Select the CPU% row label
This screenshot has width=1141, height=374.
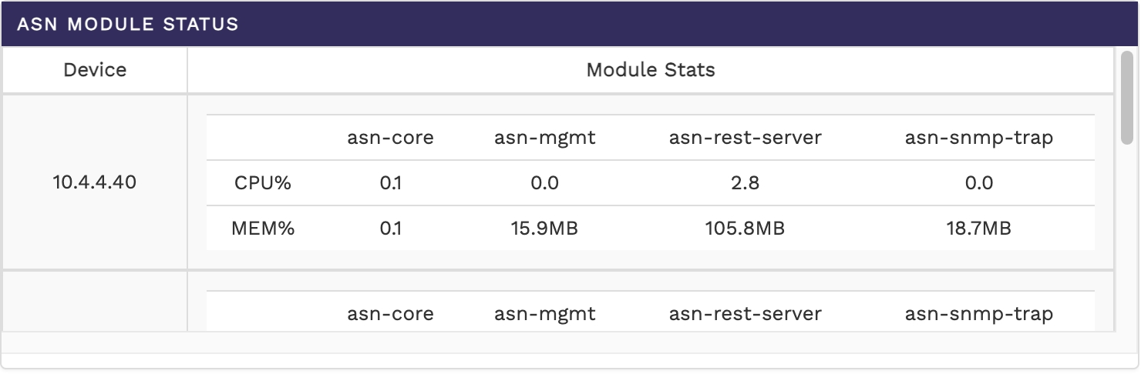[263, 183]
